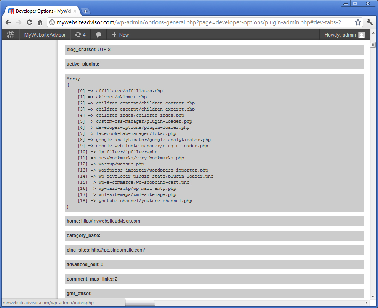The width and height of the screenshot is (378, 308).
Task: Click the comment_max_links: 2 row
Action: click(x=214, y=279)
